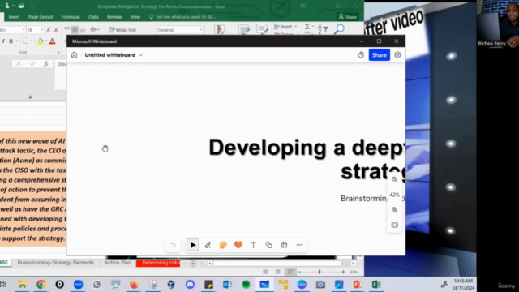Toggle Wrap Text in Excel ribbon
The width and height of the screenshot is (519, 292).
click(x=122, y=30)
